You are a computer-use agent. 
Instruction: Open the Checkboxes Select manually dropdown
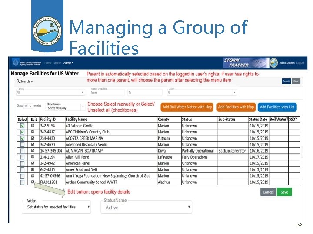[x=66, y=107]
